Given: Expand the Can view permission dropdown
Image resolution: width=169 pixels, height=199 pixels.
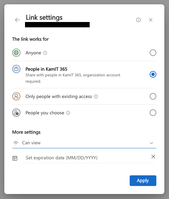Looking at the screenshot, I should pyautogui.click(x=84, y=143).
